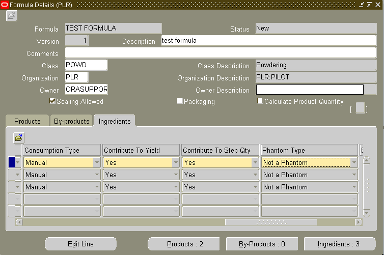384x255 pixels.
Task: Switch to the By-products tab
Action: [x=71, y=121]
